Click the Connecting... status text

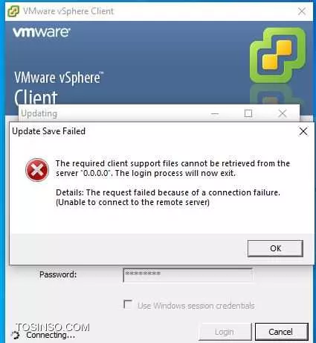(x=51, y=335)
